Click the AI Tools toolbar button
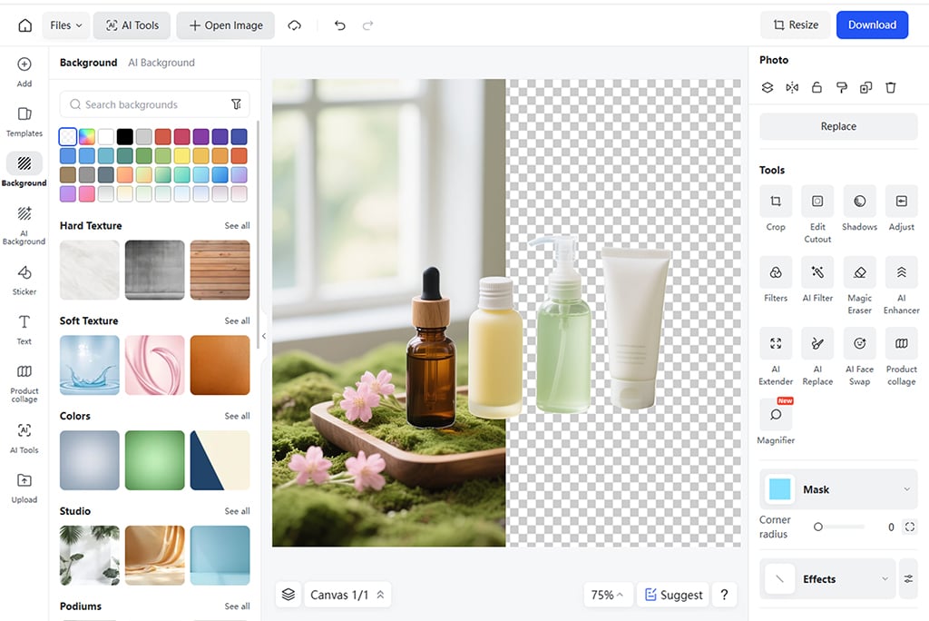This screenshot has width=929, height=621. click(132, 25)
